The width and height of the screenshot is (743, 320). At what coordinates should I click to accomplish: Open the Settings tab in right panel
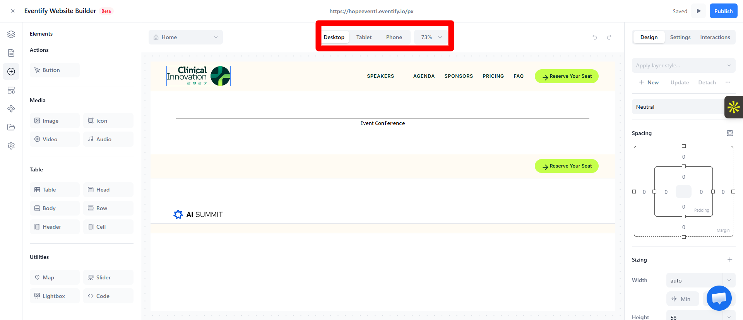coord(680,37)
